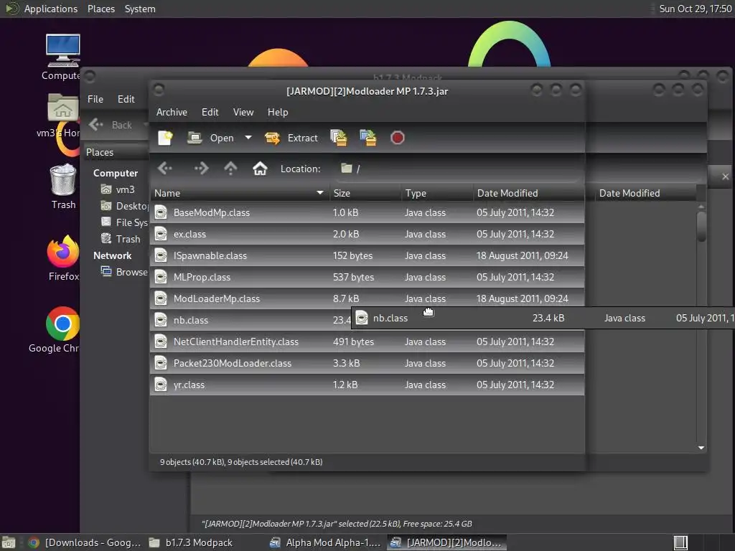Image resolution: width=735 pixels, height=551 pixels.
Task: Open the Places menu in top panel
Action: 100,9
